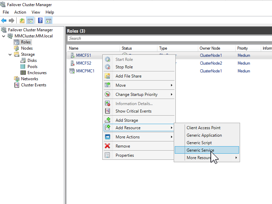272x204 pixels.
Task: Click the back navigation arrow
Action: pyautogui.click(x=4, y=20)
